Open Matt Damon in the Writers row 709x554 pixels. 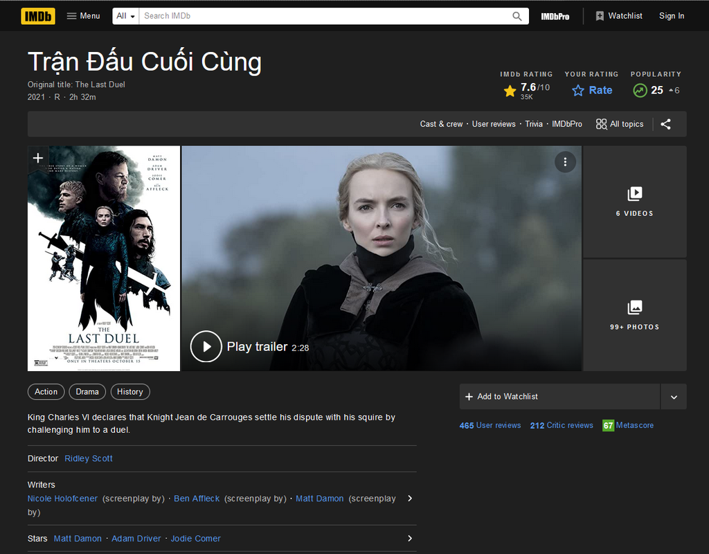(320, 499)
